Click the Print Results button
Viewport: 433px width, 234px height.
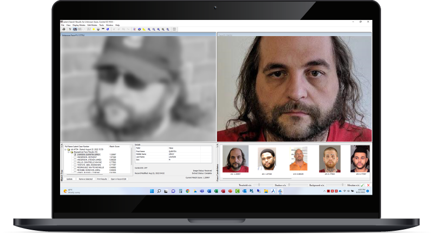coord(102,179)
